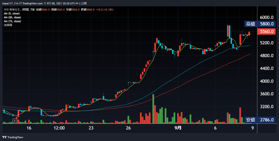Click the date label 6 on time axis
This screenshot has width=279, height=141.
point(215,128)
